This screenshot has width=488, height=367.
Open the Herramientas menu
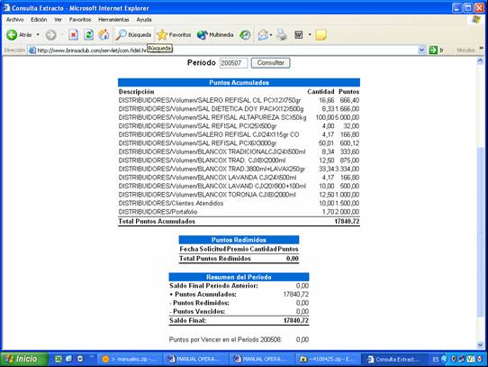click(x=113, y=19)
